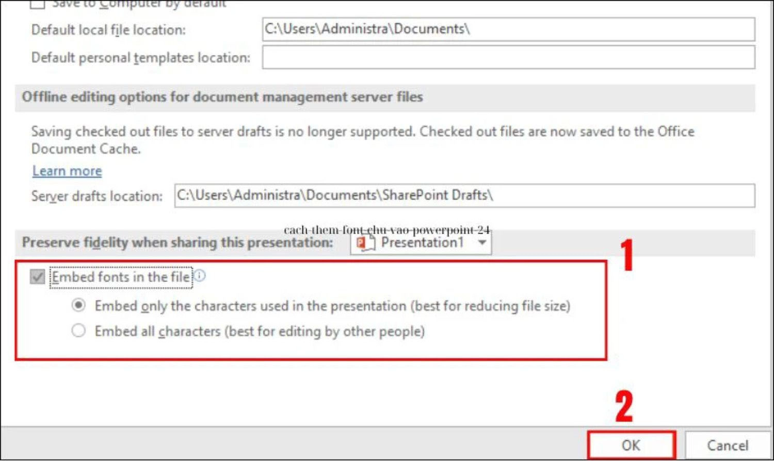The width and height of the screenshot is (774, 463).
Task: Click 'Default personal templates location:' label
Action: click(x=140, y=58)
